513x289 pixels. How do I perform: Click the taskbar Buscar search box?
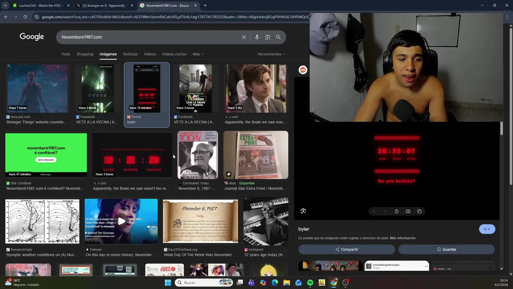tap(204, 283)
